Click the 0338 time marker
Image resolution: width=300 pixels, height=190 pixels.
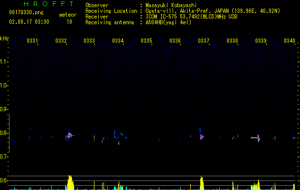pos(232,40)
